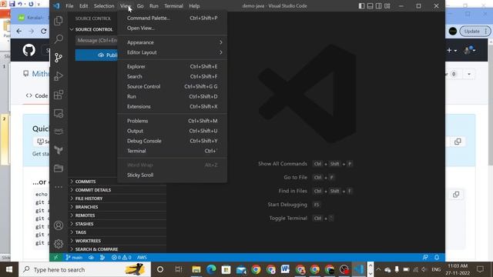493x277 pixels.
Task: Expand the TAGS section
Action: pyautogui.click(x=117, y=232)
